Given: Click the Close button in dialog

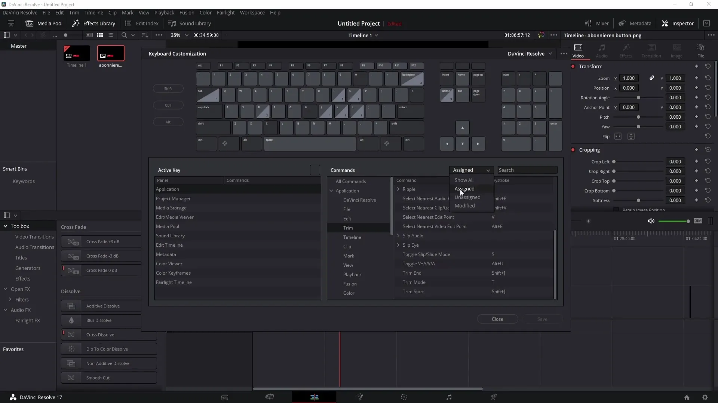Looking at the screenshot, I should tap(497, 319).
